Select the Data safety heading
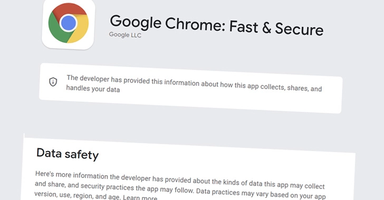Viewport: 384px width, 200px height. 68,154
